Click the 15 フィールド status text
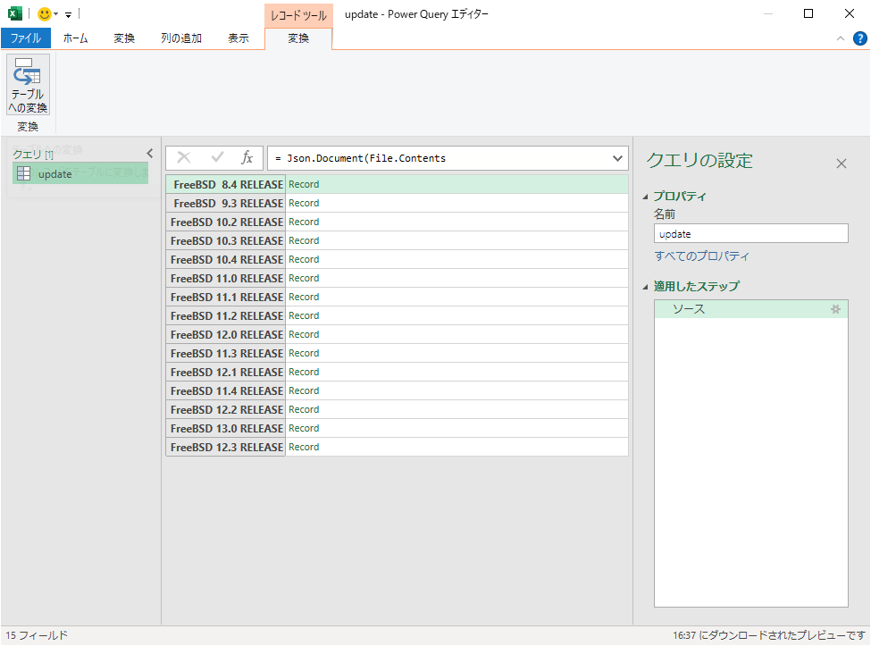The width and height of the screenshot is (871, 646). [37, 635]
